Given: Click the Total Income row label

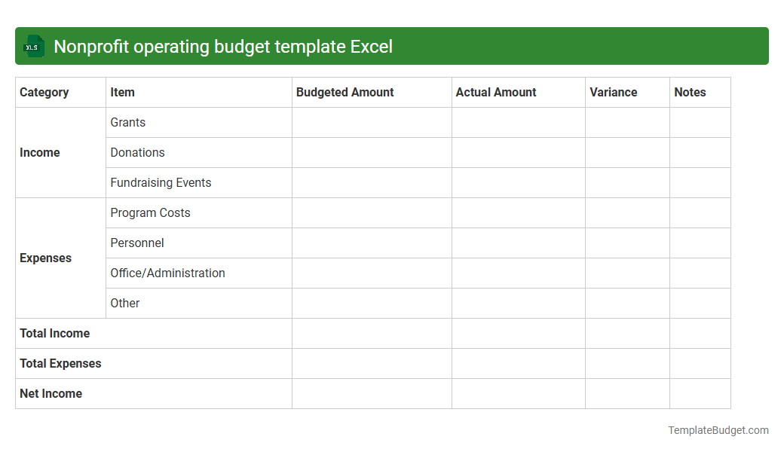Looking at the screenshot, I should pyautogui.click(x=54, y=333).
